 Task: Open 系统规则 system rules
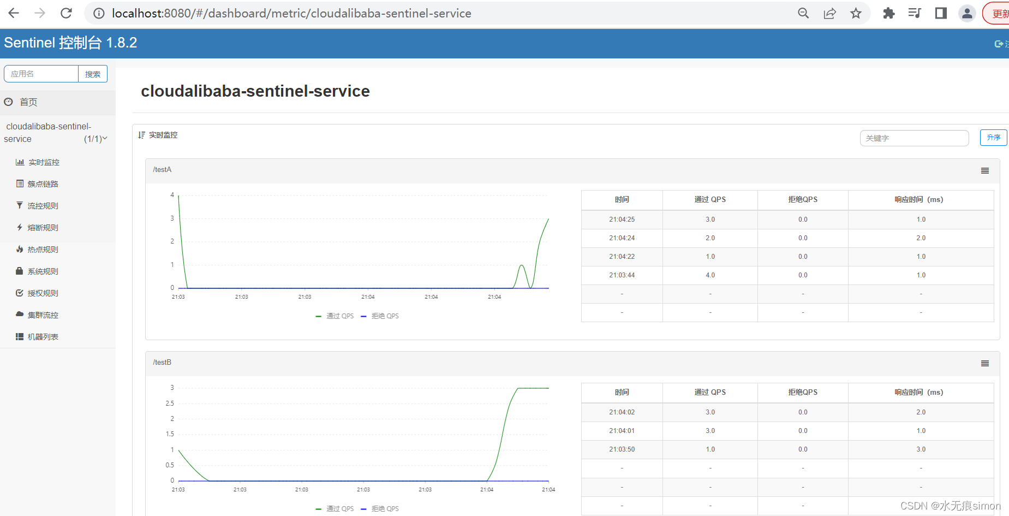[43, 271]
